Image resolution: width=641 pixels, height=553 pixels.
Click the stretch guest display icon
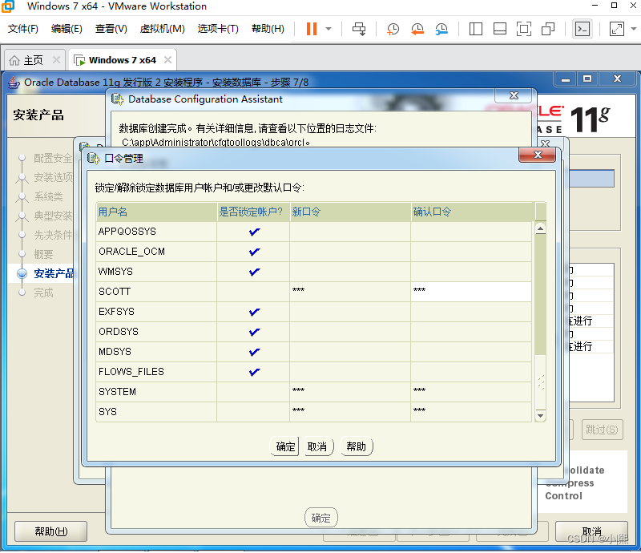pyautogui.click(x=616, y=29)
